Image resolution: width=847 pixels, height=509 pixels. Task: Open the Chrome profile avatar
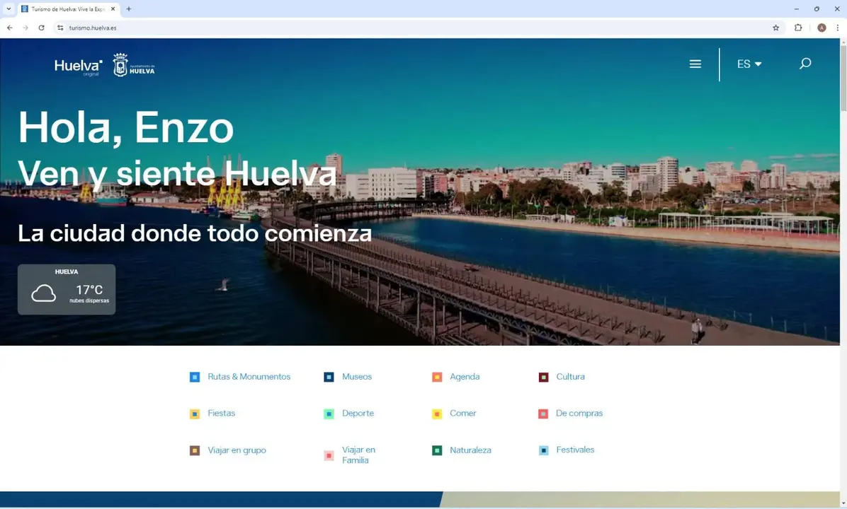[x=822, y=28]
